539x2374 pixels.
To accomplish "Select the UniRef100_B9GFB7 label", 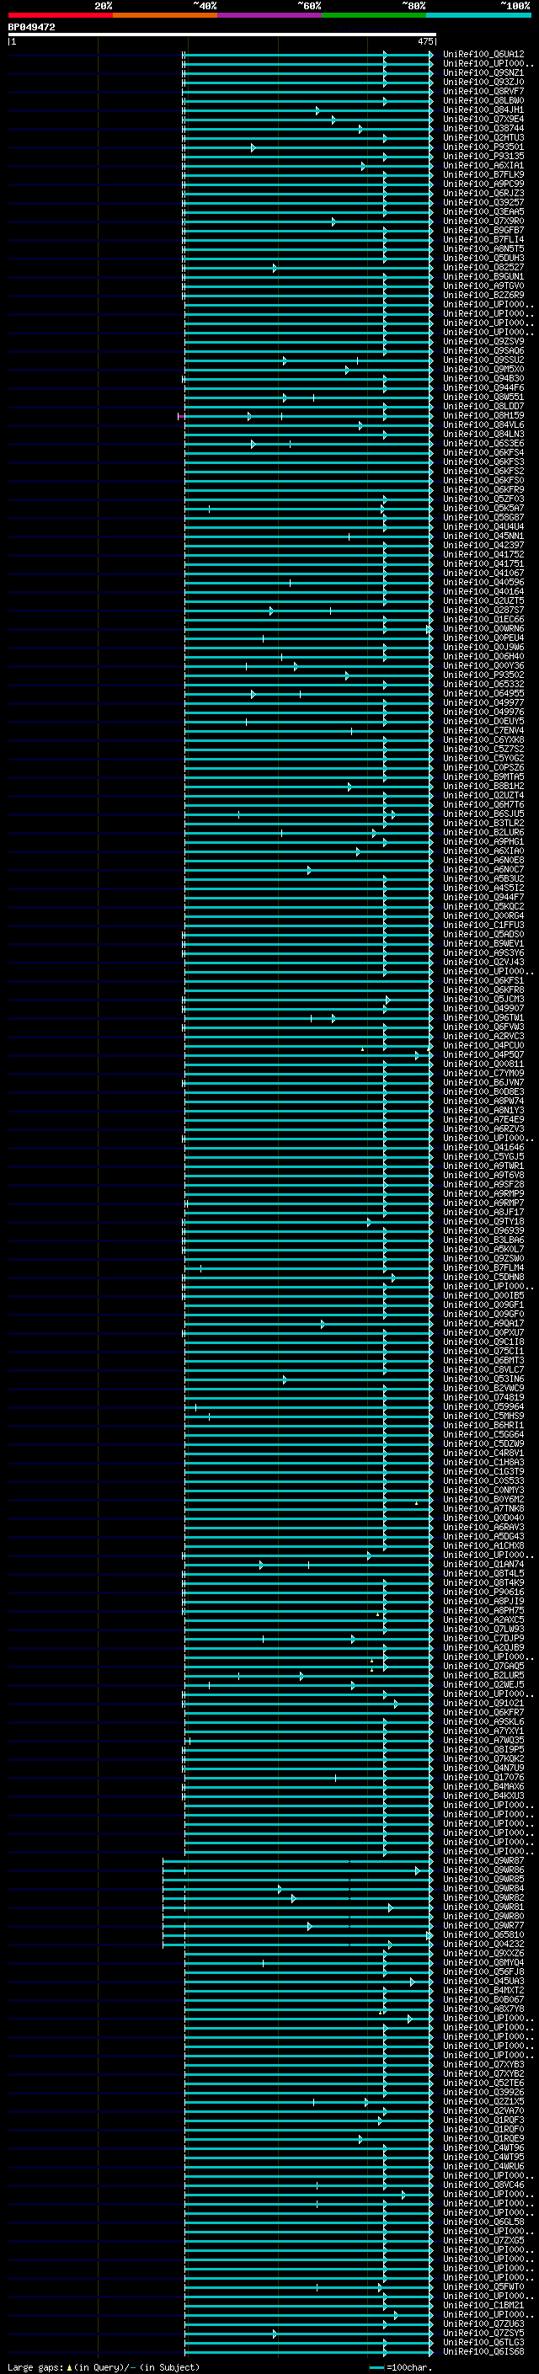I will (x=483, y=231).
